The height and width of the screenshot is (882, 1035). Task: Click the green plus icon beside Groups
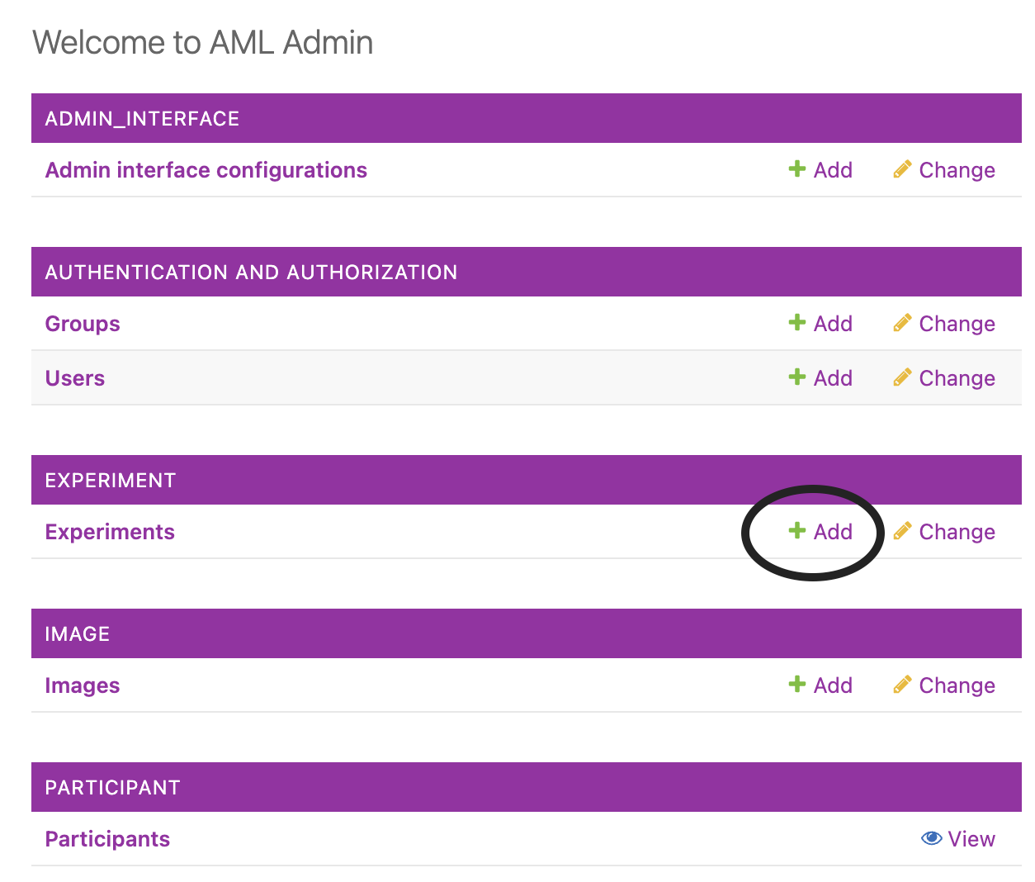[796, 323]
